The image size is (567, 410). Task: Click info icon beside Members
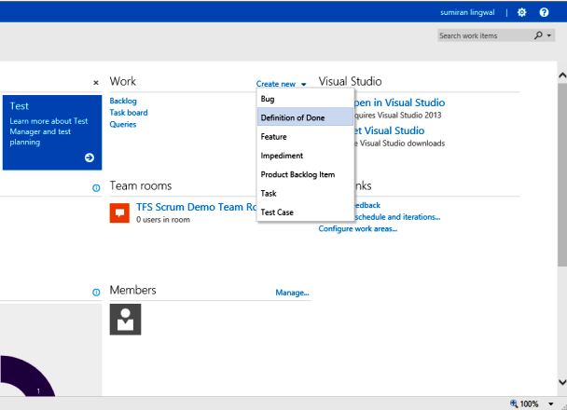click(x=96, y=293)
